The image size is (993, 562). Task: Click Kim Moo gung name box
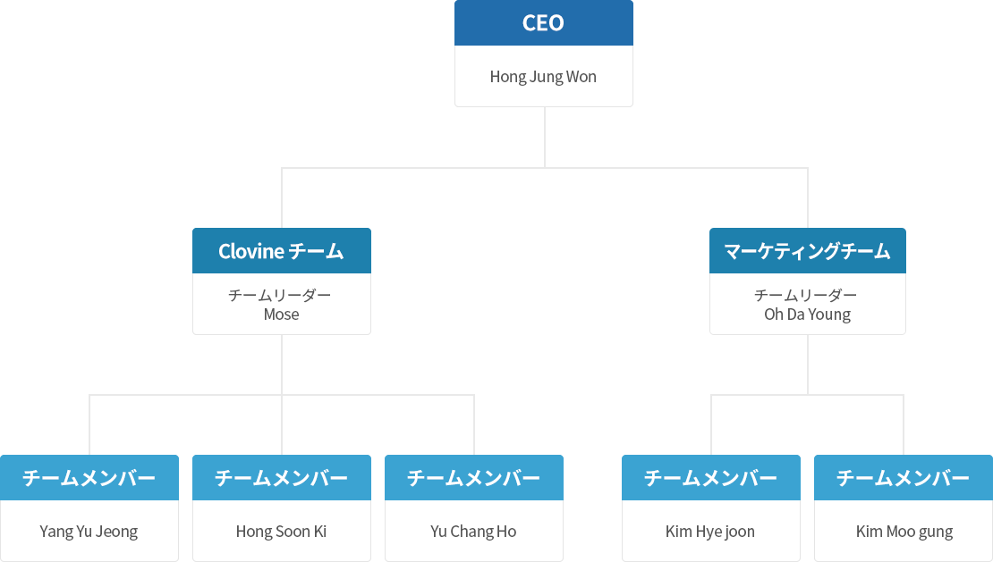tap(904, 531)
